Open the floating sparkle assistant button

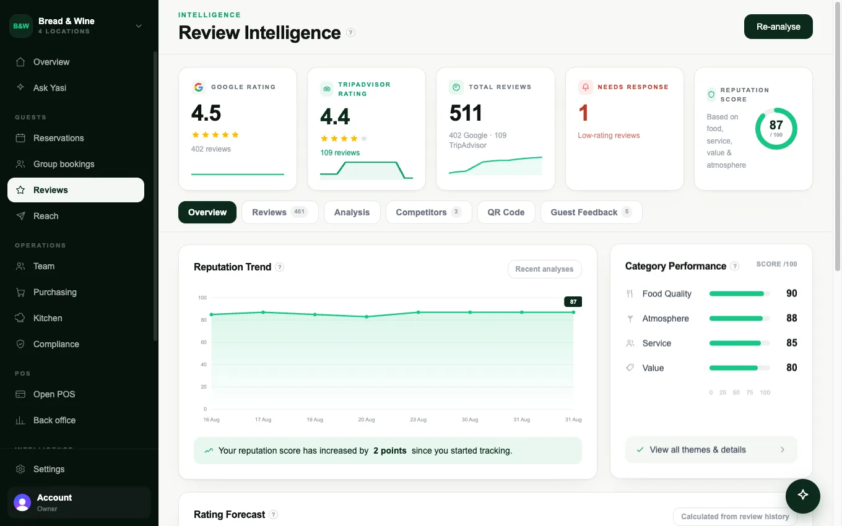(x=803, y=495)
